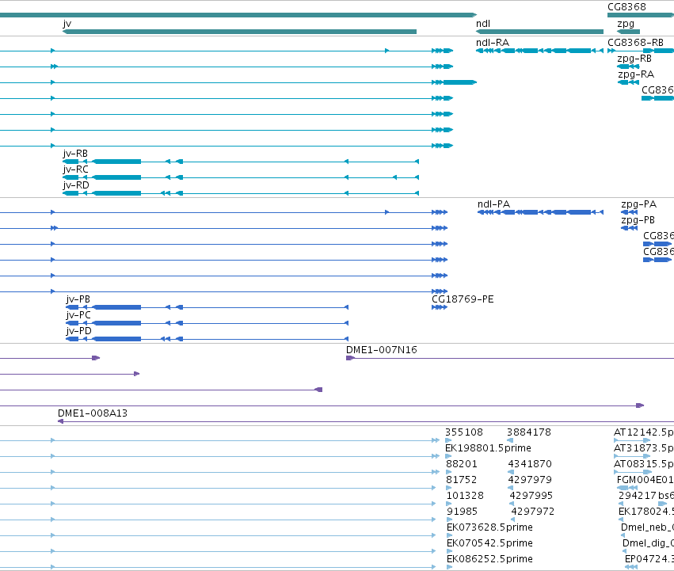
Task: Select the 4341870 feature label
Action: point(530,464)
